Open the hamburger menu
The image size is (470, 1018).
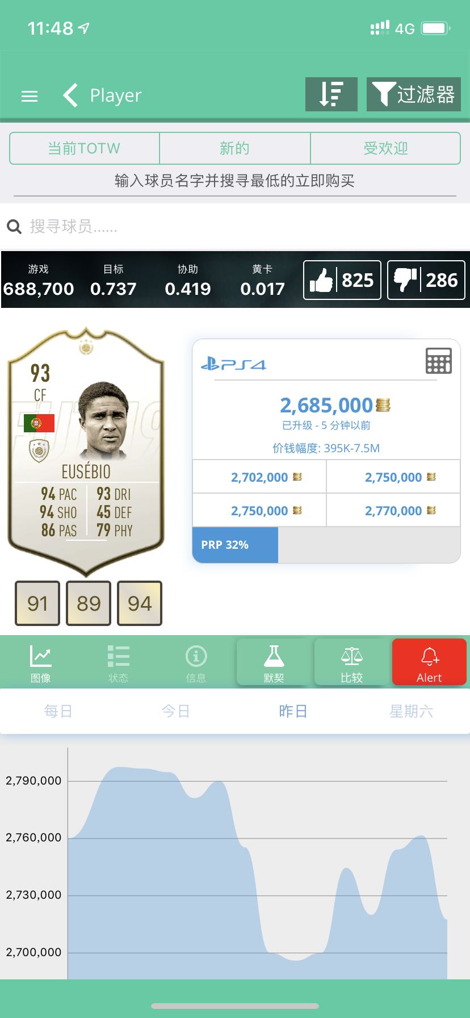(30, 96)
